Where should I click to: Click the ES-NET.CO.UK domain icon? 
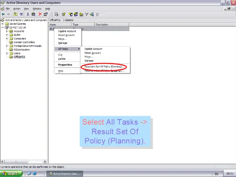(7, 27)
